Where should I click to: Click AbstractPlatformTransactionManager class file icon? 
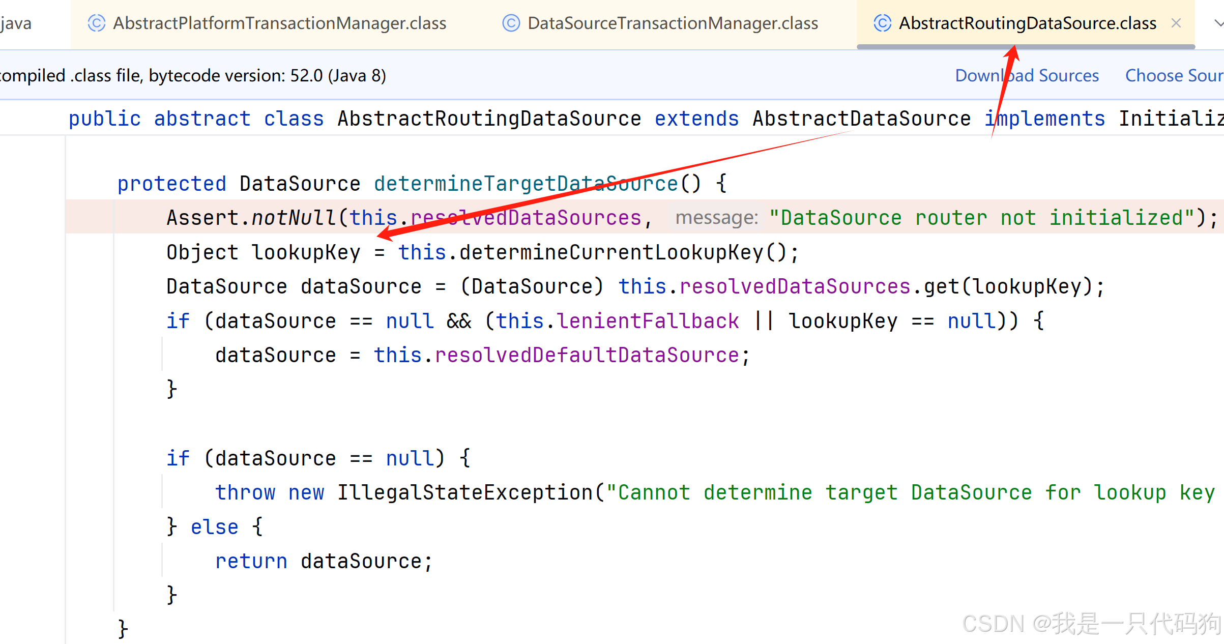click(96, 23)
